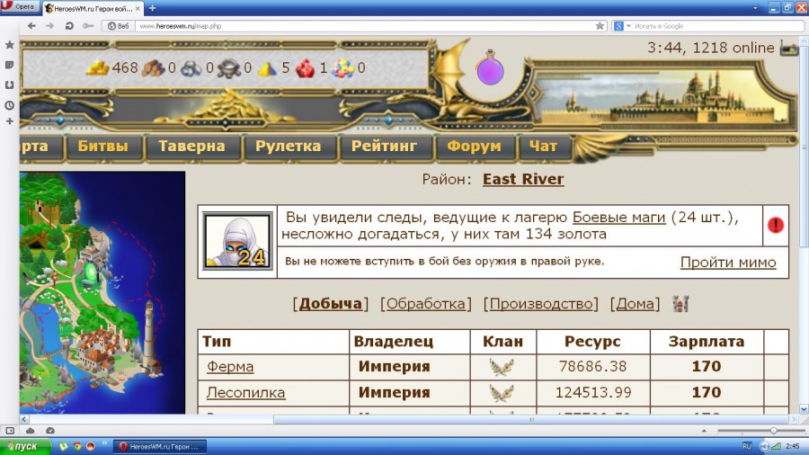Open the Чат menu
Screen dimensions: 809x455
[x=543, y=146]
